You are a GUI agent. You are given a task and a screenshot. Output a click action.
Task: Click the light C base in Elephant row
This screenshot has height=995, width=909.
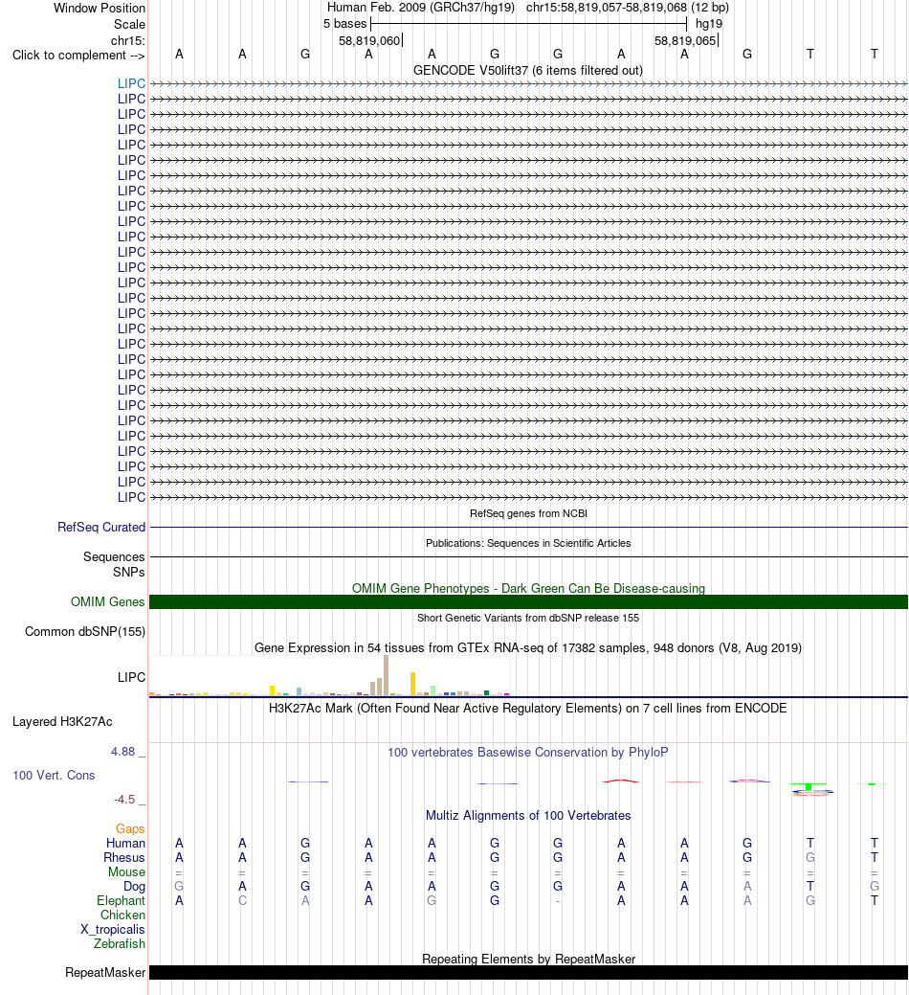242,901
